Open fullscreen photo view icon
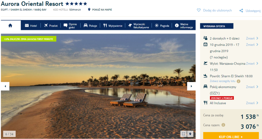This screenshot has width=262, height=139. coord(183,134)
